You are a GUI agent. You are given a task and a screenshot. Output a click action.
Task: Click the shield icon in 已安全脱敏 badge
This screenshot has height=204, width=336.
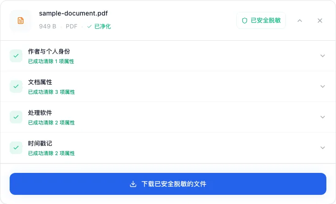tap(245, 21)
